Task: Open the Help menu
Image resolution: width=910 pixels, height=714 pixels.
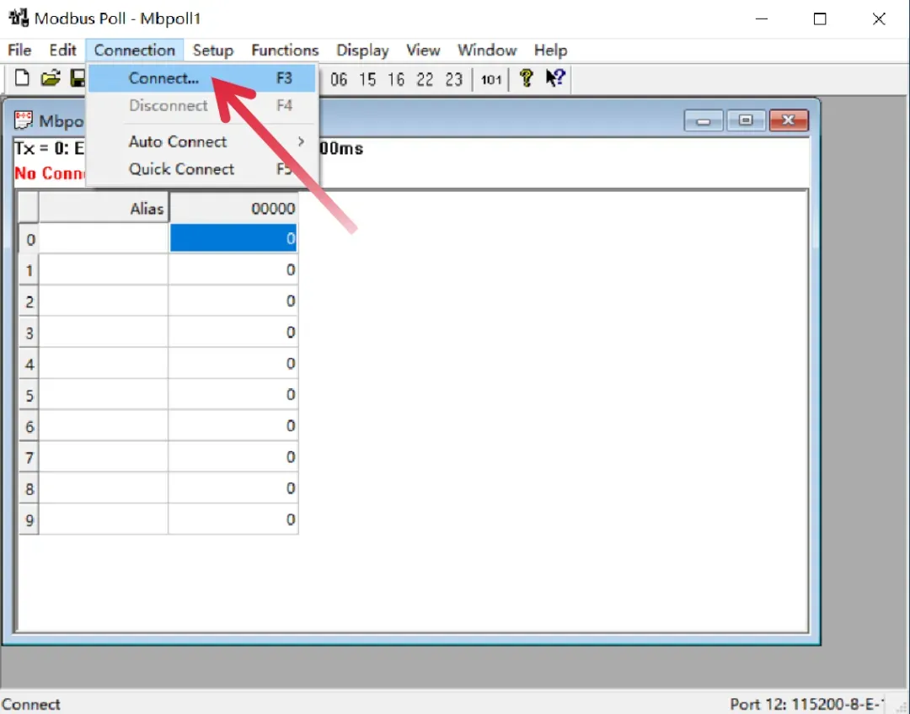Action: coord(551,50)
